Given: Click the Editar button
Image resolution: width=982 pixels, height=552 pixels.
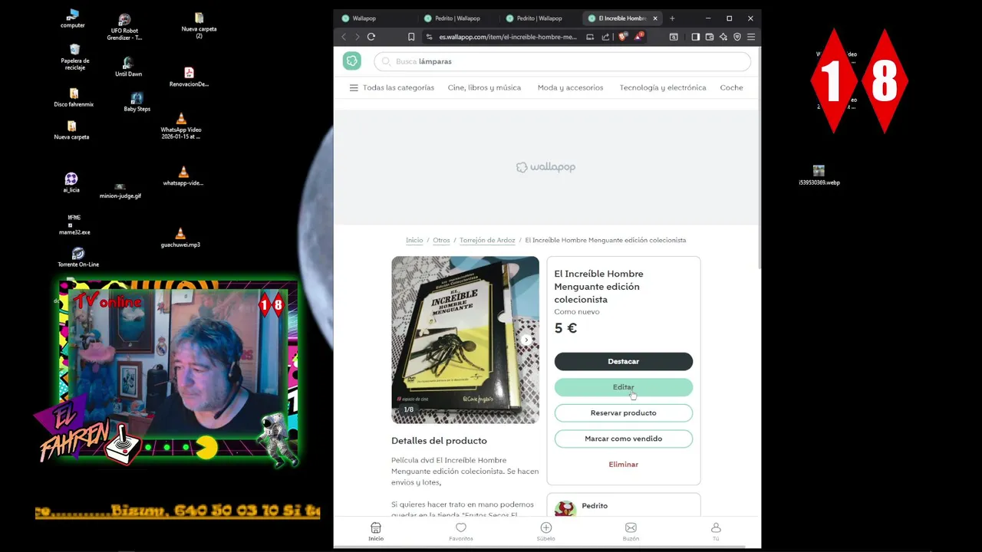Looking at the screenshot, I should 623,387.
